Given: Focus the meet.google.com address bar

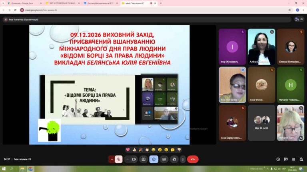Looking at the screenshot, I should [x=156, y=10].
